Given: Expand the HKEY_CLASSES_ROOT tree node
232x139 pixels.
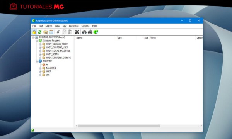Looking at the screenshot, I should coord(40,44).
